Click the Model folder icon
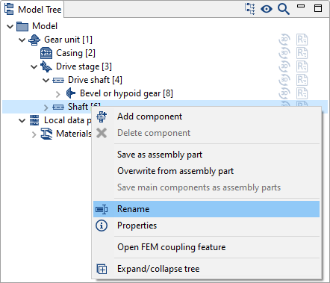 (22, 26)
